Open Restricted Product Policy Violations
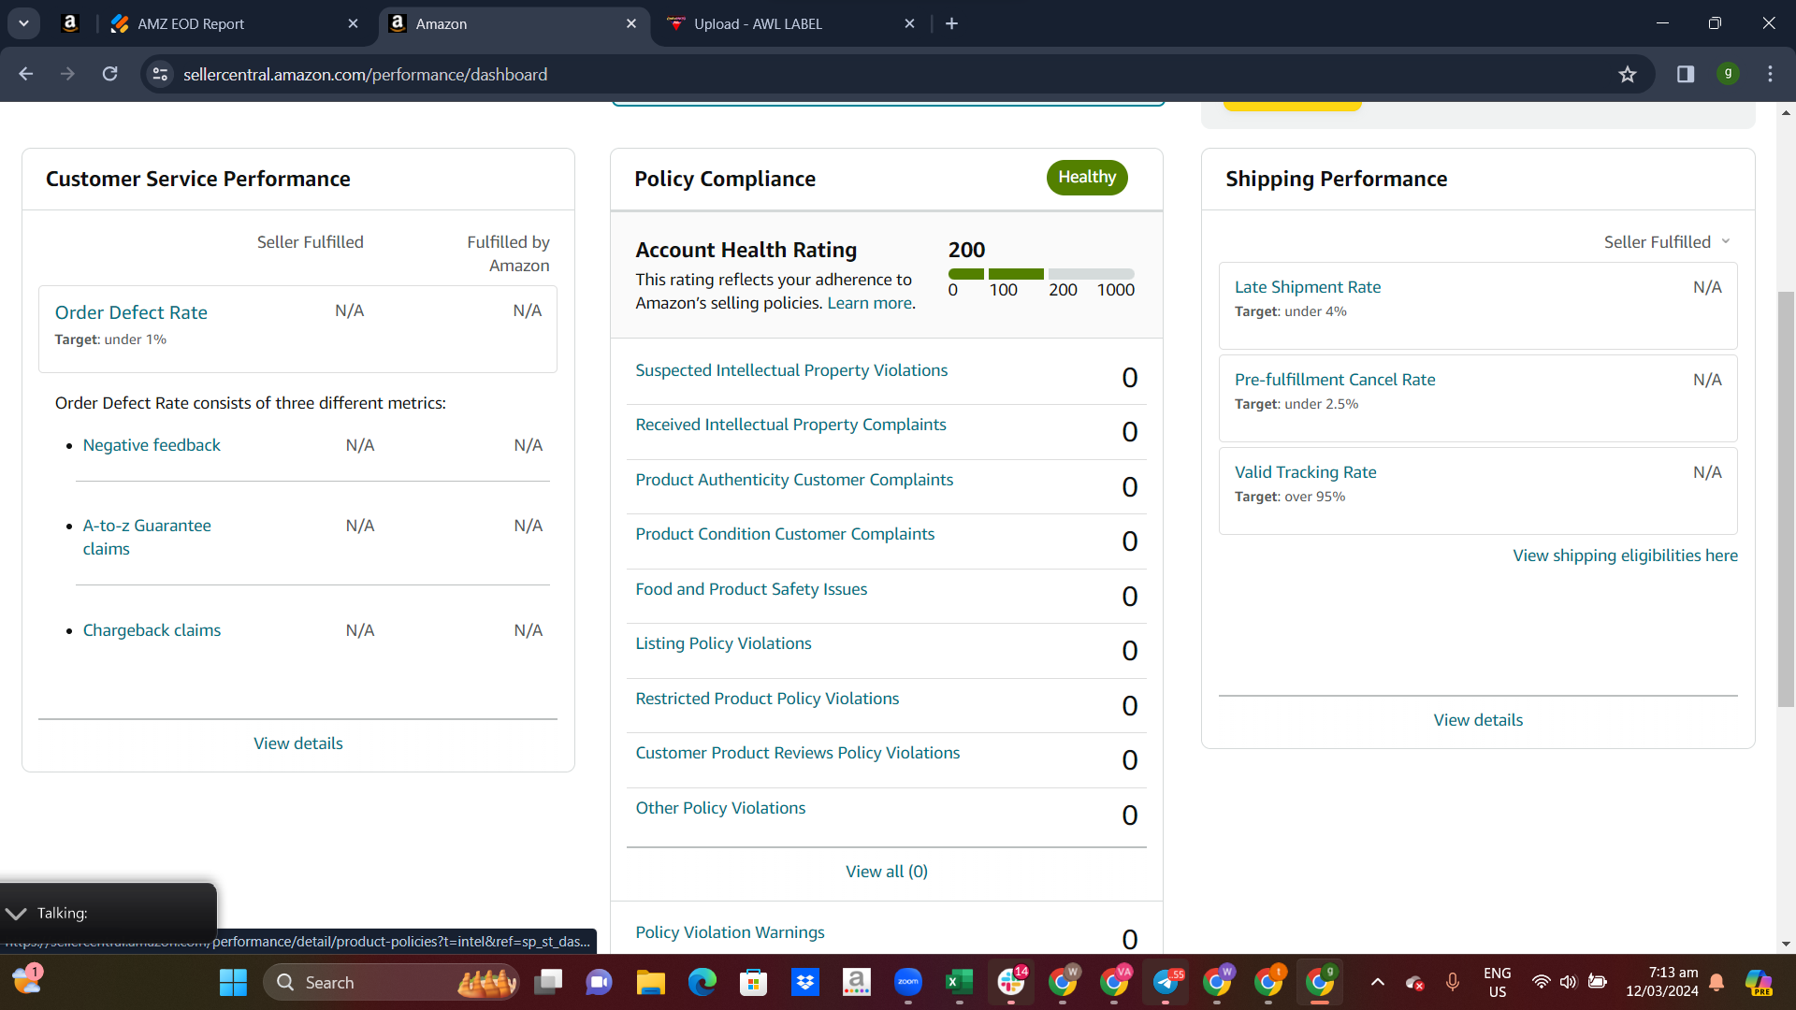 click(767, 699)
